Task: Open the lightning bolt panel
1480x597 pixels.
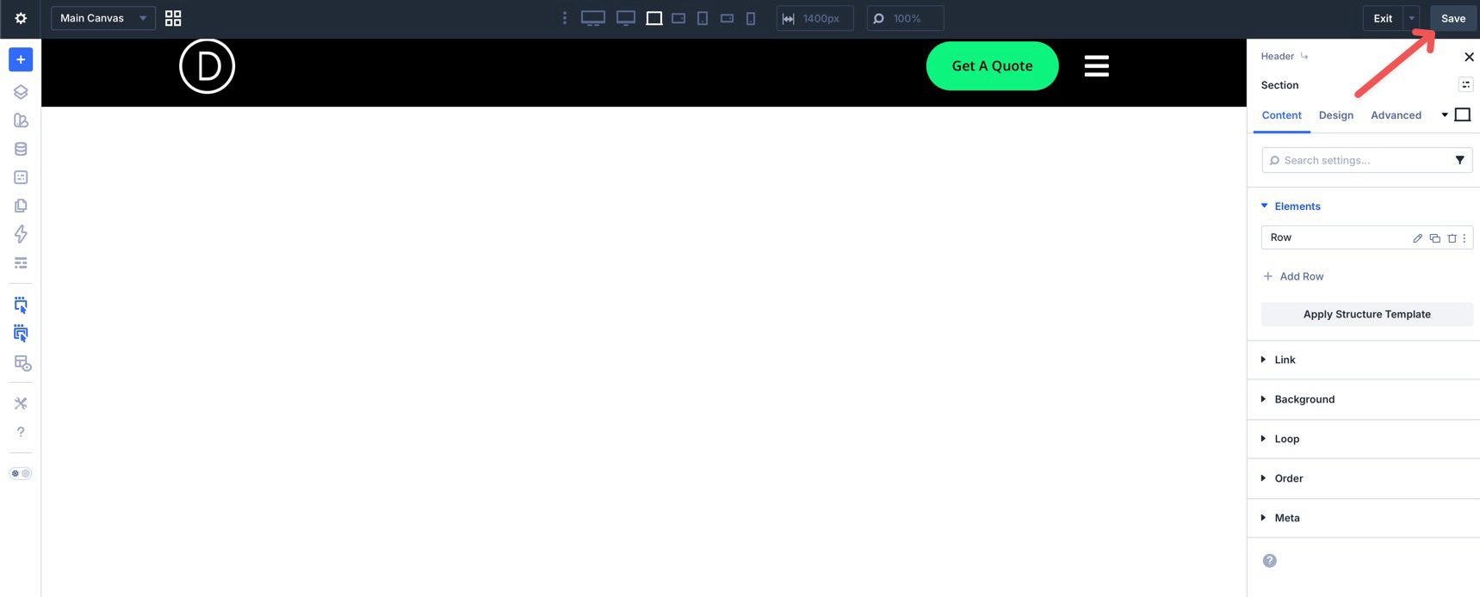Action: [21, 234]
